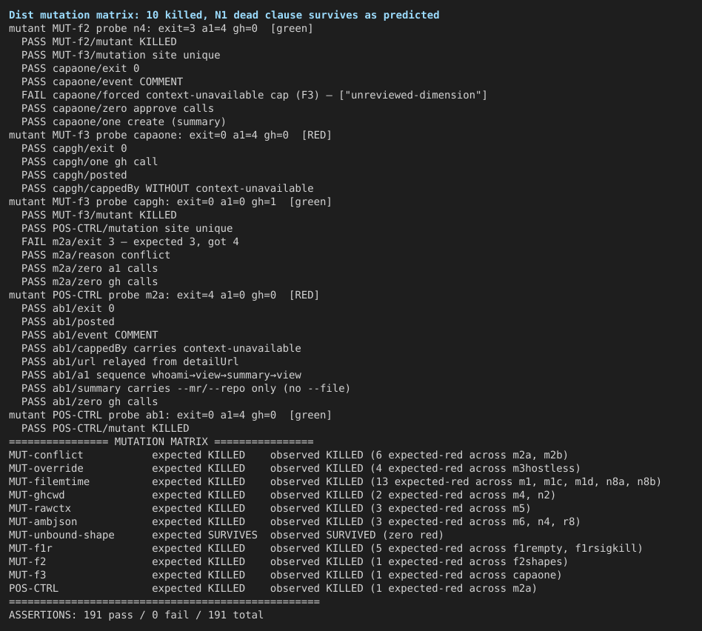Image resolution: width=702 pixels, height=631 pixels.
Task: Click the POS-CTRL probe m2a line
Action: [x=164, y=295]
